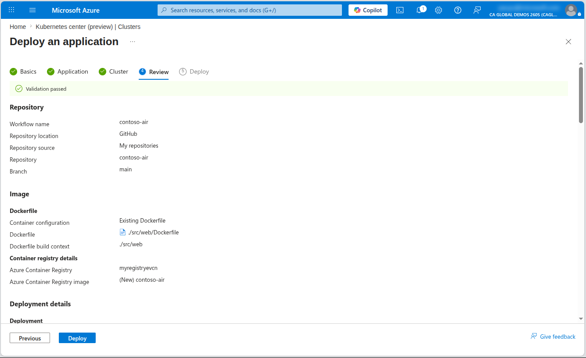Screen dimensions: 586x358
Task: Go to Home breadcrumb
Action: [18, 27]
